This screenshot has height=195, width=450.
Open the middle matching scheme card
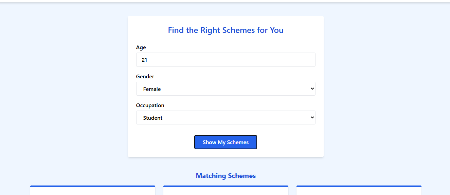(x=226, y=191)
